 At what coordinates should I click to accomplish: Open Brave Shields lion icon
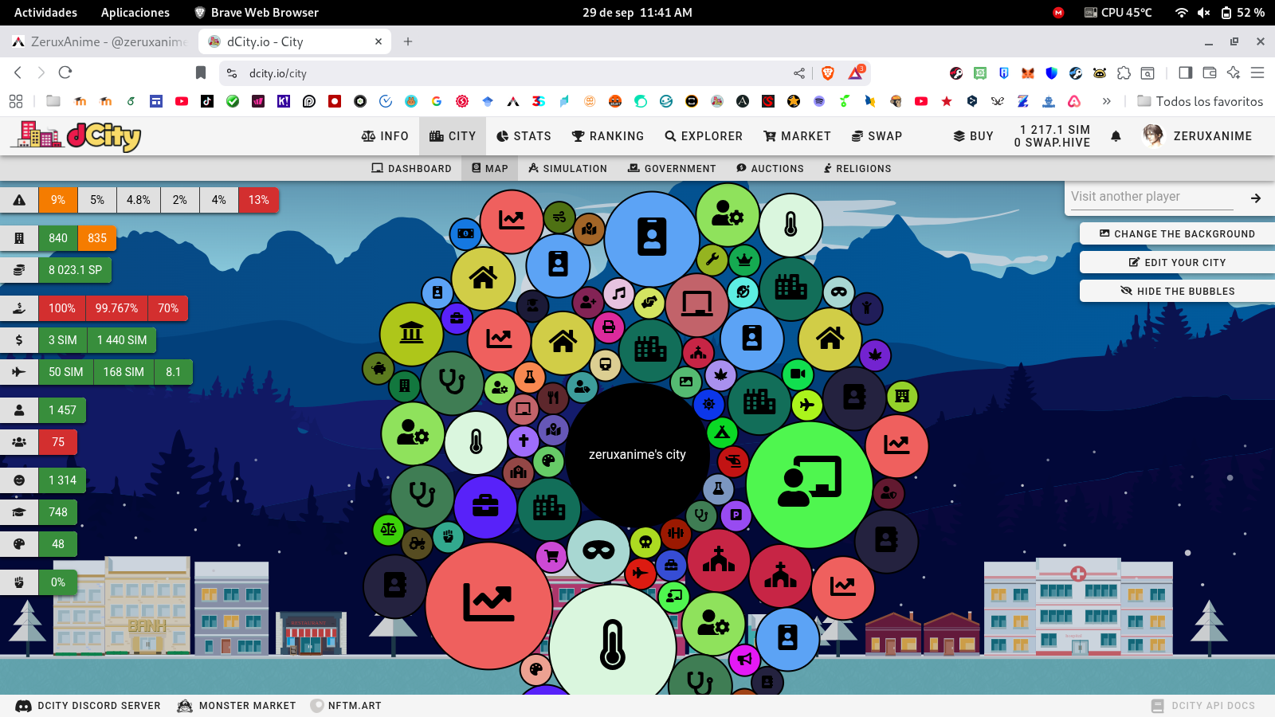click(828, 73)
